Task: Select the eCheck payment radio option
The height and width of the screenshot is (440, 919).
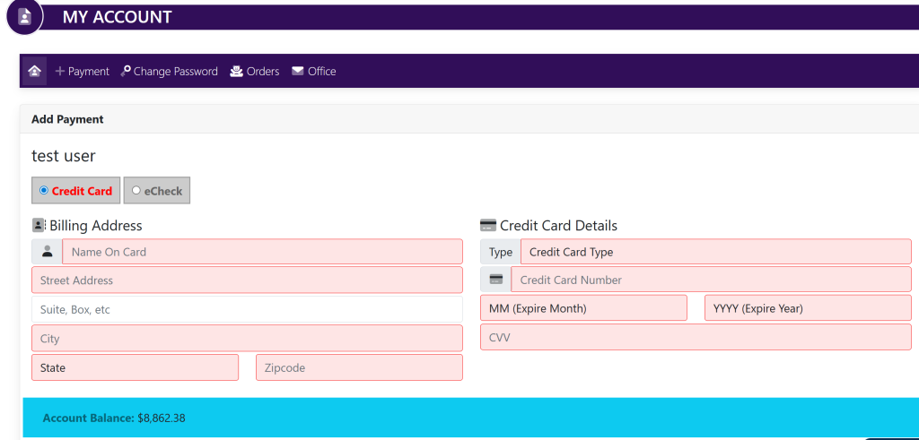Action: pyautogui.click(x=136, y=190)
